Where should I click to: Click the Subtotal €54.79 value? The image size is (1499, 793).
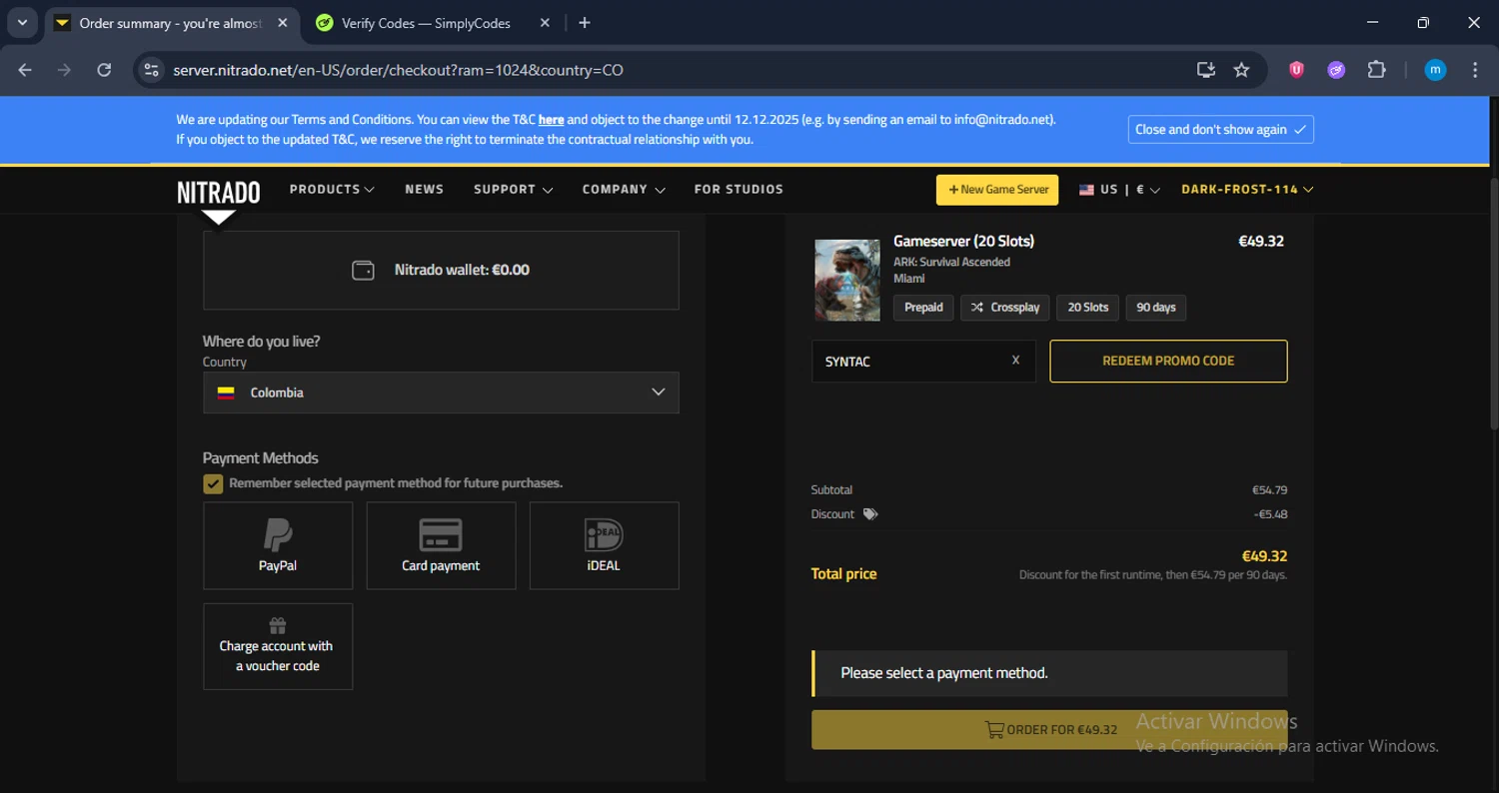tap(1269, 490)
